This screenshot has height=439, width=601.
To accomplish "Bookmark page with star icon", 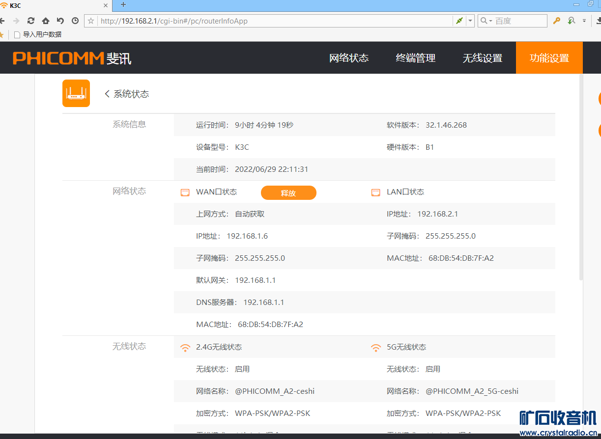I will pyautogui.click(x=91, y=21).
